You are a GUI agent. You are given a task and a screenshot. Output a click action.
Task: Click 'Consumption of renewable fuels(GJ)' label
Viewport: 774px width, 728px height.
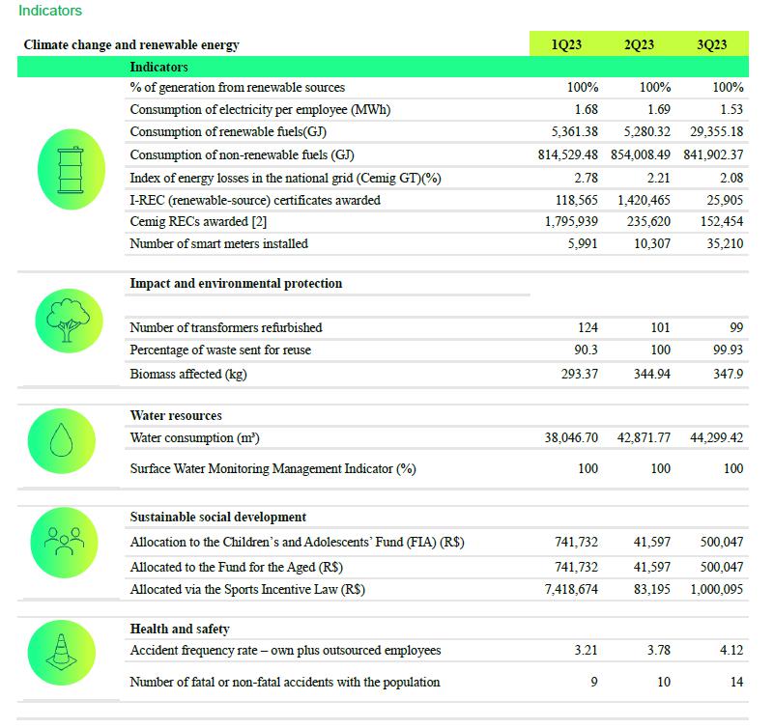228,132
